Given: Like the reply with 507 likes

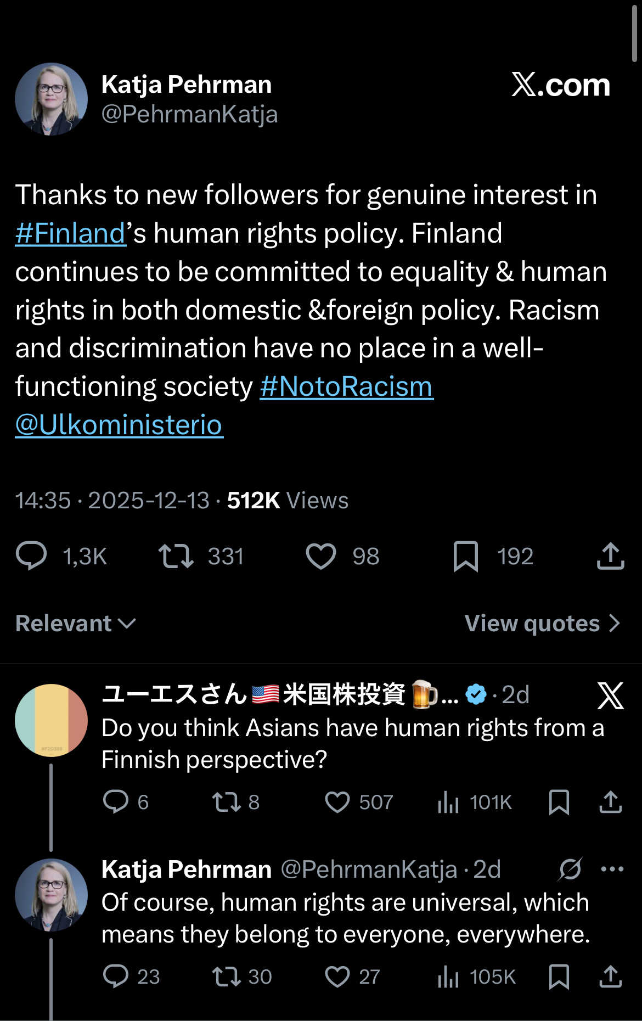Looking at the screenshot, I should pyautogui.click(x=337, y=802).
